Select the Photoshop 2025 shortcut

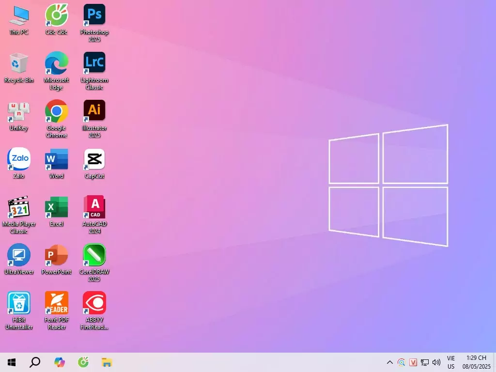click(x=94, y=23)
